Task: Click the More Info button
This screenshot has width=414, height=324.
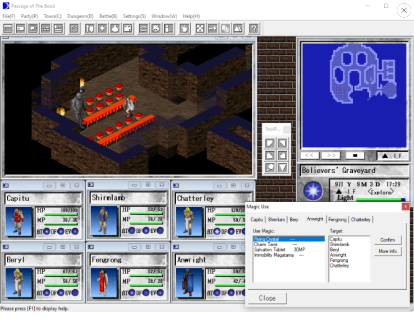Action: click(x=387, y=251)
